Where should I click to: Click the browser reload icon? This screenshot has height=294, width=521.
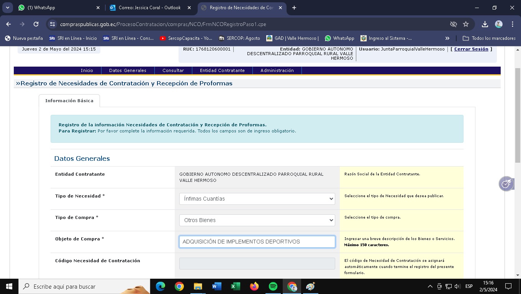(36, 24)
